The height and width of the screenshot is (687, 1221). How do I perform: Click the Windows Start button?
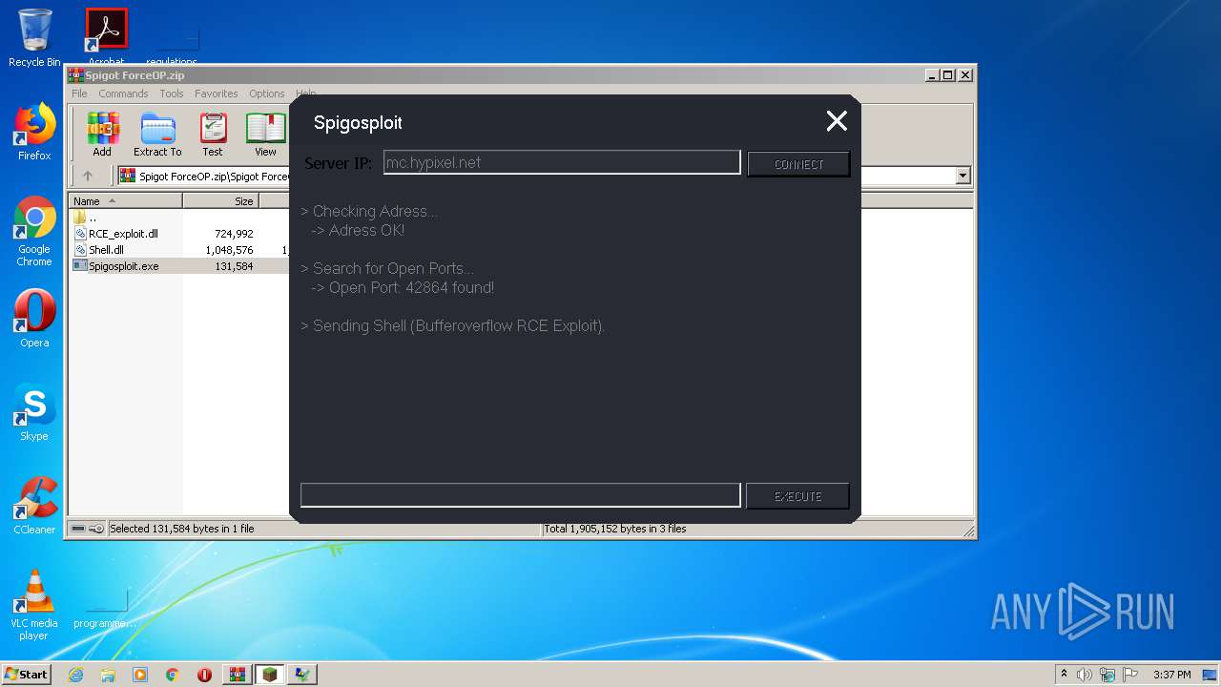[27, 674]
